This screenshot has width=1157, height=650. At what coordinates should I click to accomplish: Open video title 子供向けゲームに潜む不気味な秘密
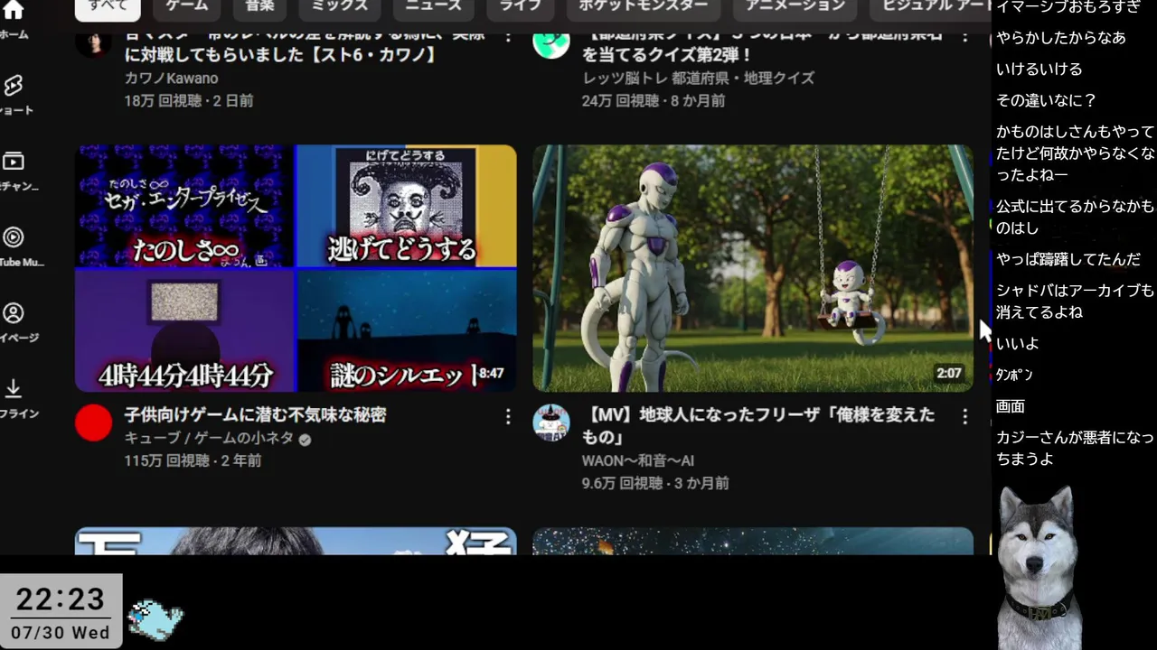256,415
